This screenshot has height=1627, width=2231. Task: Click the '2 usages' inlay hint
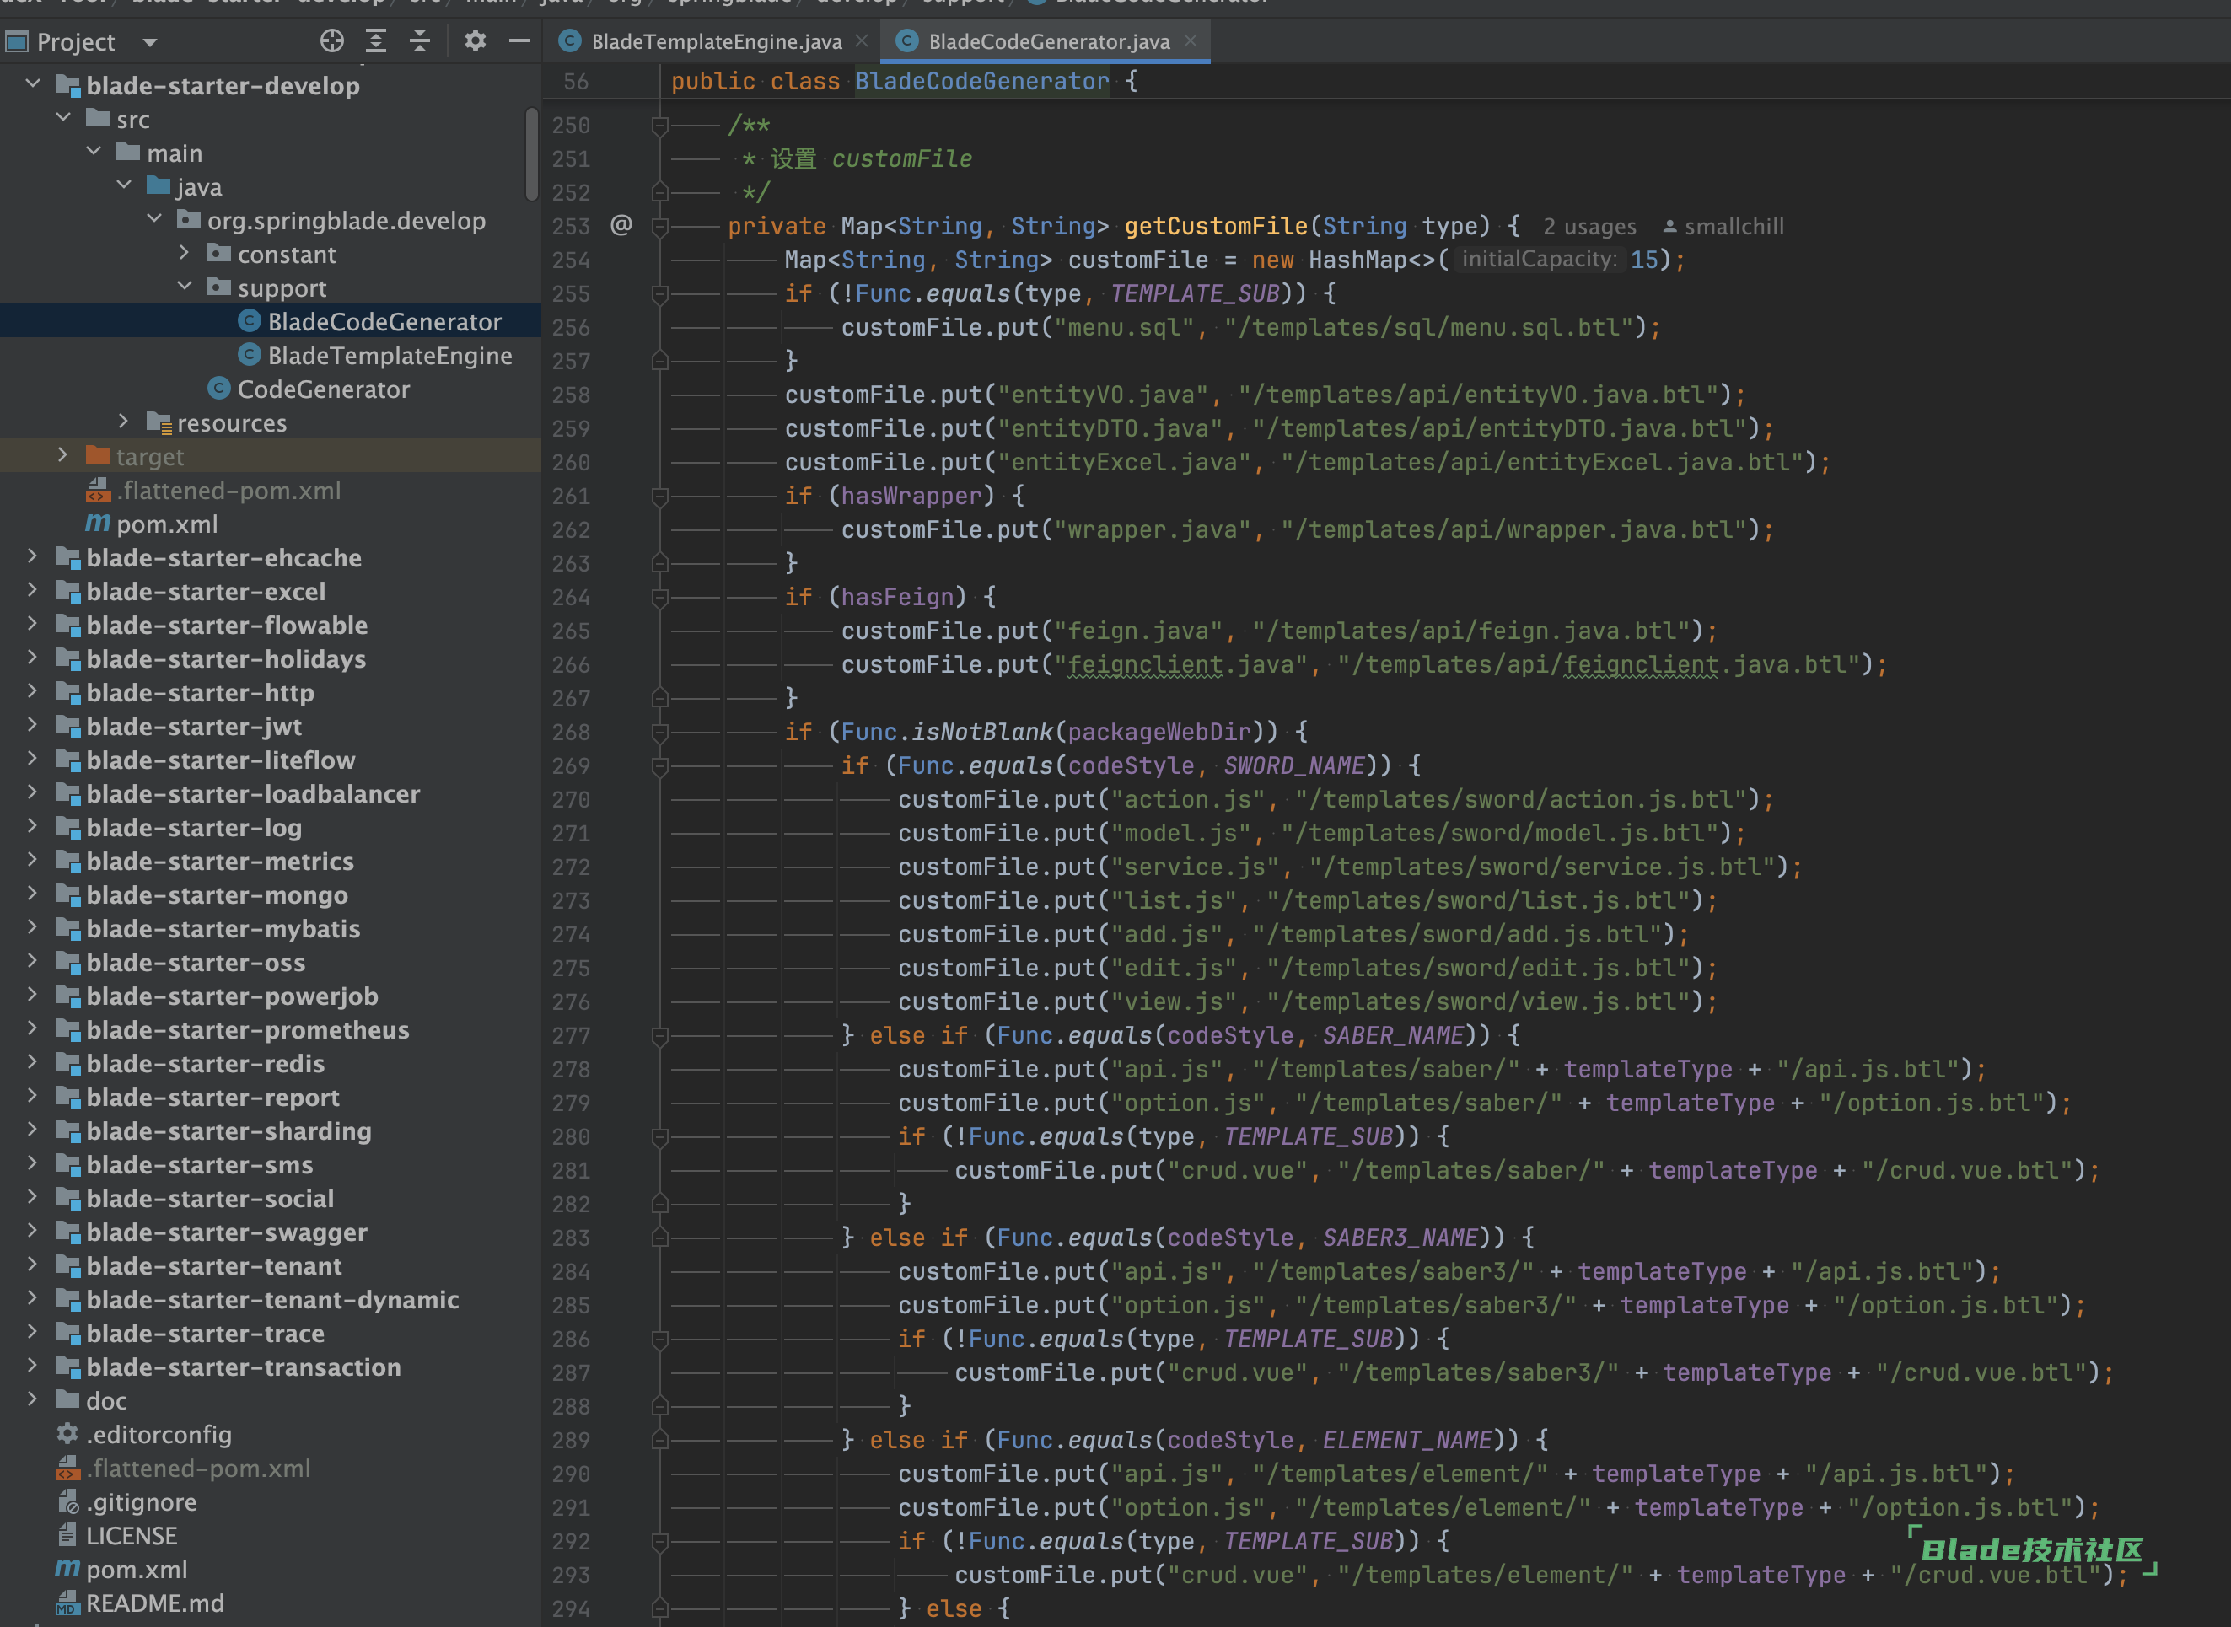click(1589, 227)
